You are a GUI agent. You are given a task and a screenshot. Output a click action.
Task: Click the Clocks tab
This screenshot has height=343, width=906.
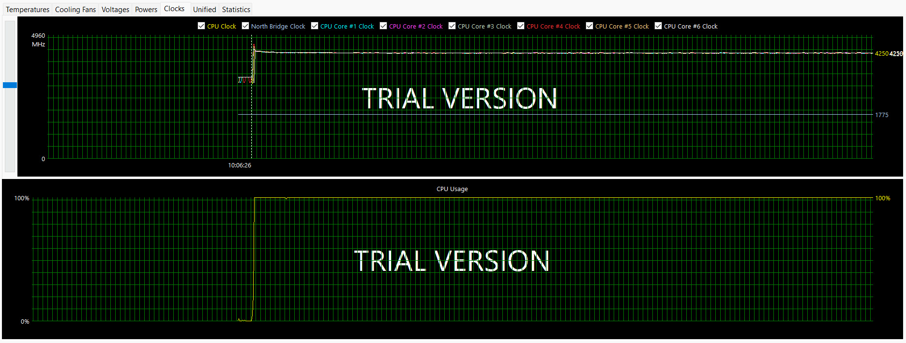pos(174,9)
